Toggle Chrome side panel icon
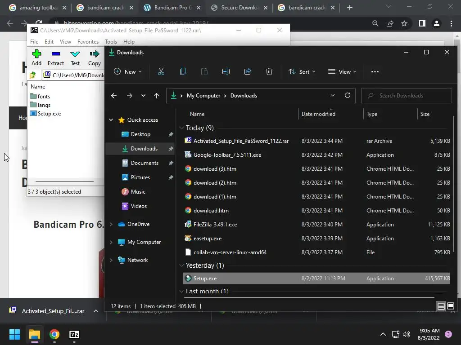The width and height of the screenshot is (461, 345). point(422,23)
